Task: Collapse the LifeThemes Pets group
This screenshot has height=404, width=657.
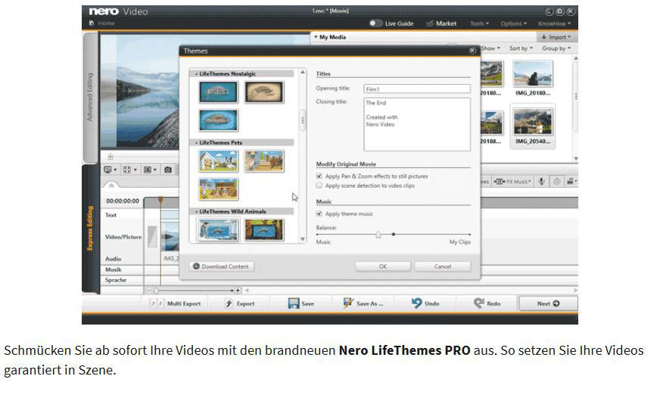Action: coord(197,143)
